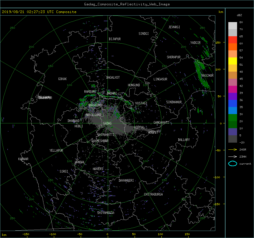Click the CHITRADURGA city label
254x238 pixels.
[x=154, y=194]
